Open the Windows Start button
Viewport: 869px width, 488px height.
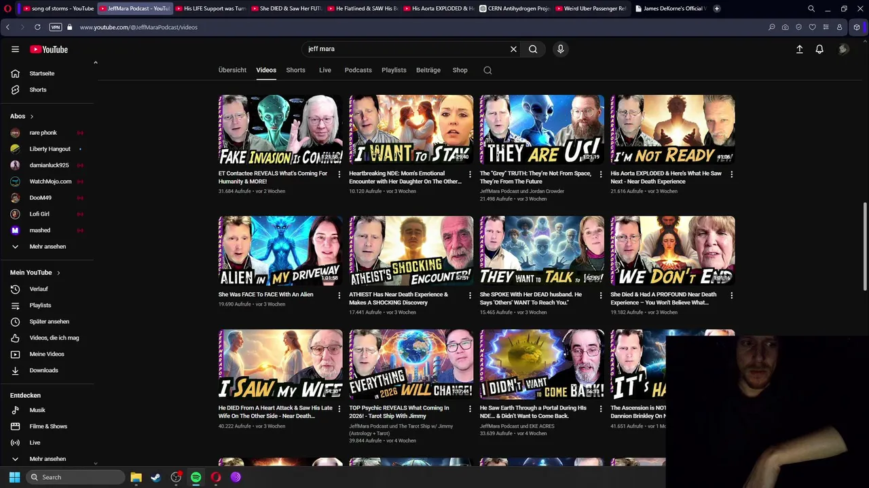click(14, 477)
